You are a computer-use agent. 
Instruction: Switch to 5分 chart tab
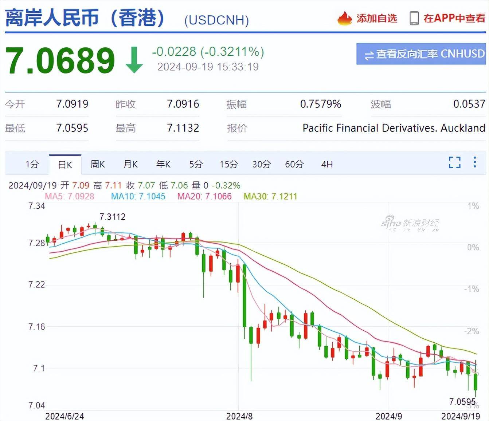click(196, 164)
